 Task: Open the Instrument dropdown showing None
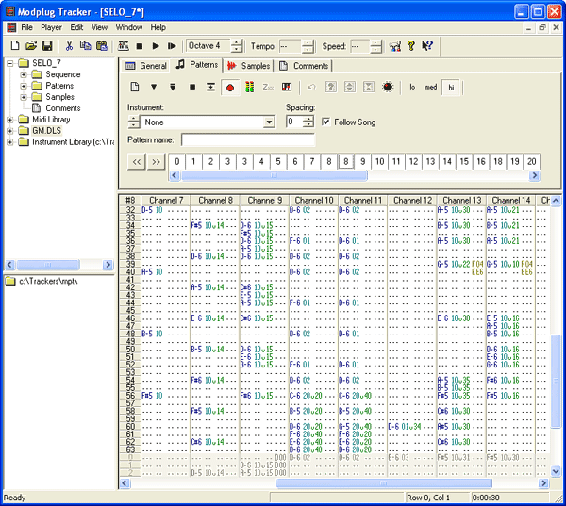[269, 122]
